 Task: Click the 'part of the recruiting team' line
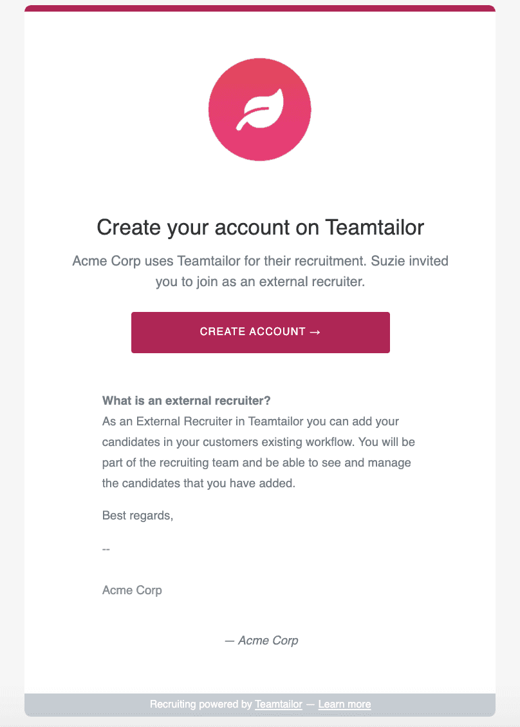click(x=257, y=463)
